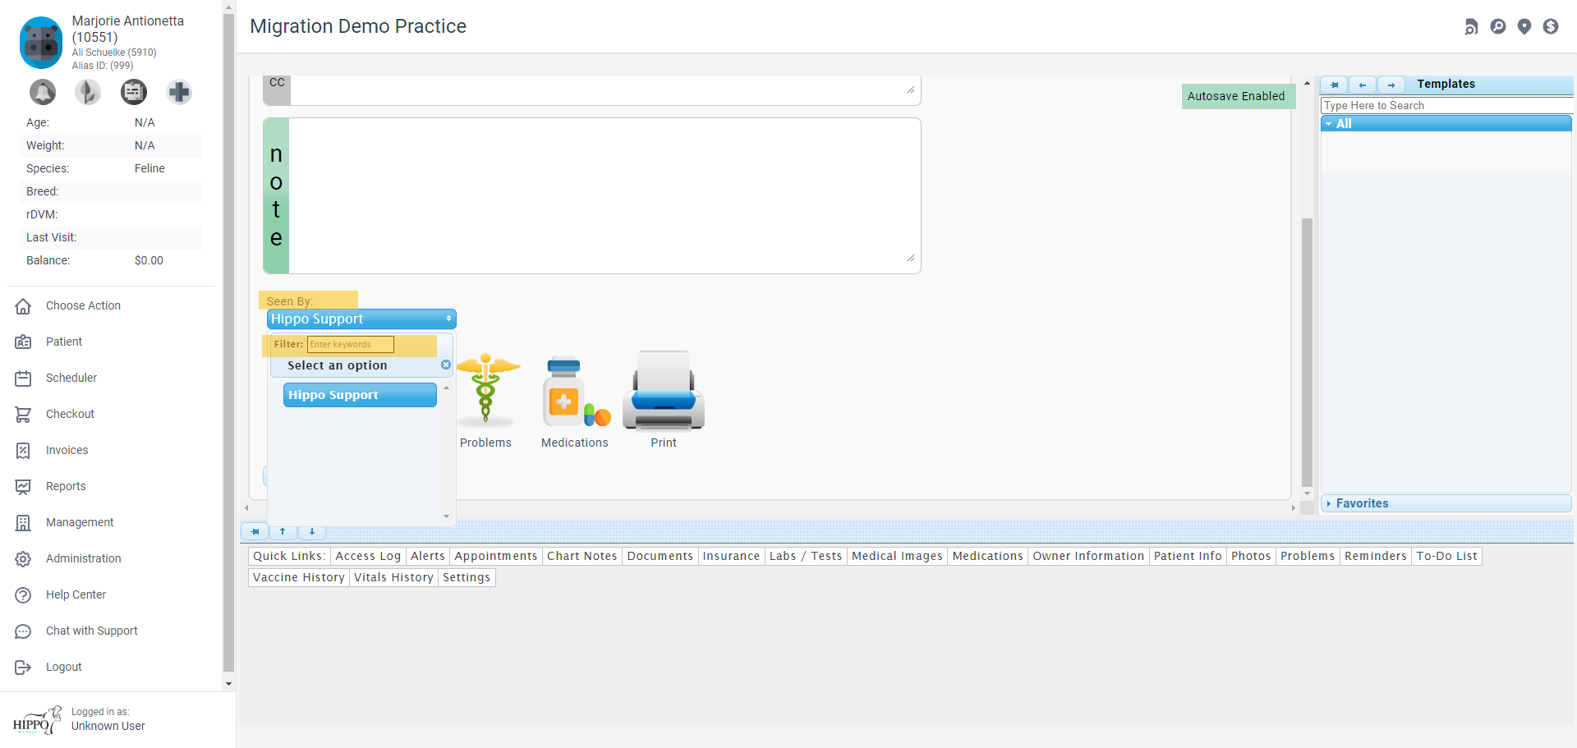Open Checkout in sidebar
The image size is (1577, 748).
pyautogui.click(x=70, y=414)
